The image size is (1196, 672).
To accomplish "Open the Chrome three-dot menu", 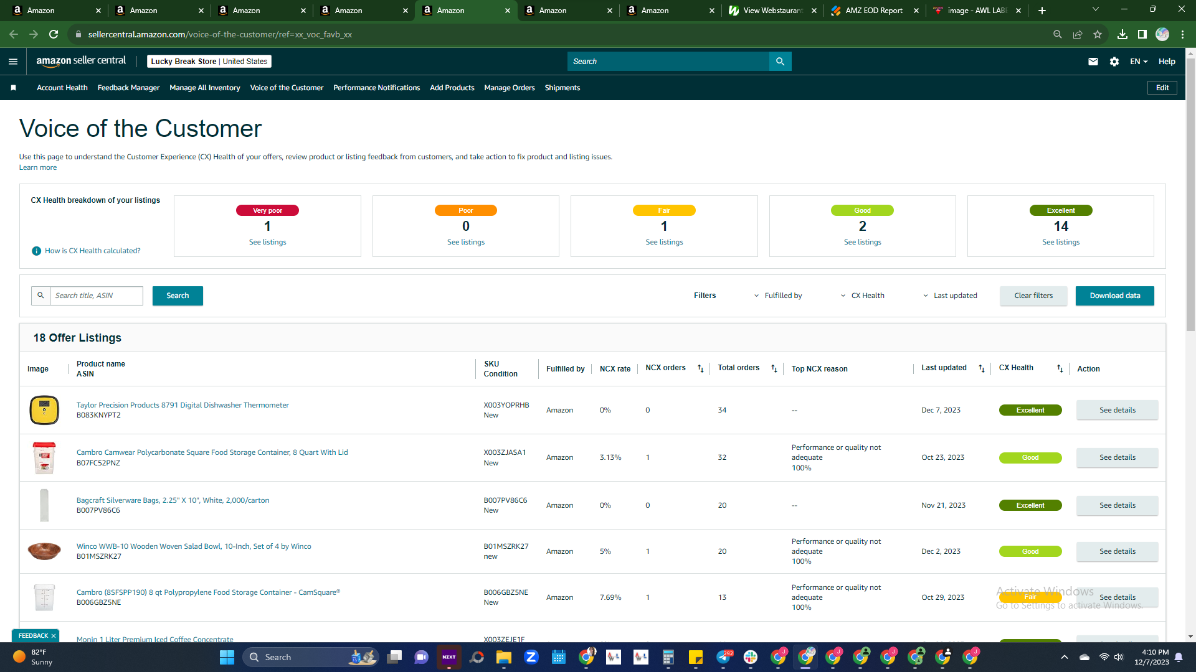I will coord(1182,34).
